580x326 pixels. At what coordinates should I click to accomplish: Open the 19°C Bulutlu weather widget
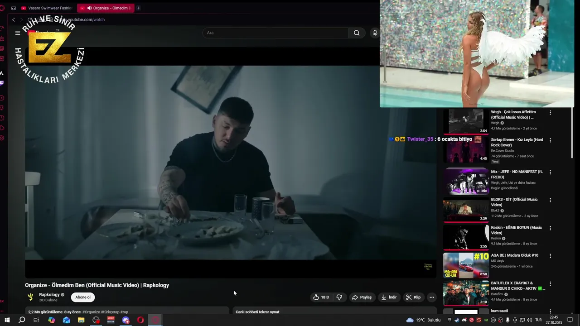point(423,320)
